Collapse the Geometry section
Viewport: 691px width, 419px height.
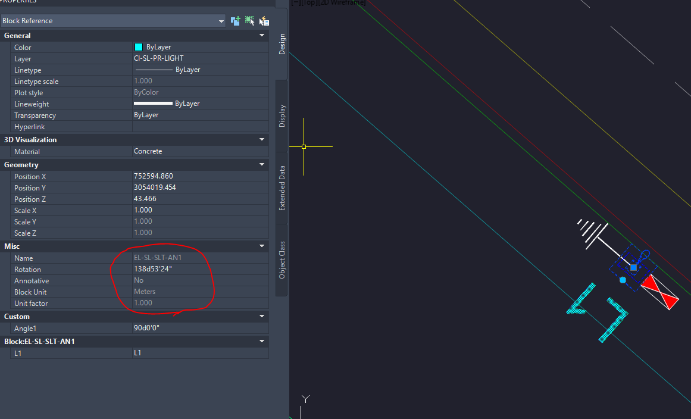(261, 164)
